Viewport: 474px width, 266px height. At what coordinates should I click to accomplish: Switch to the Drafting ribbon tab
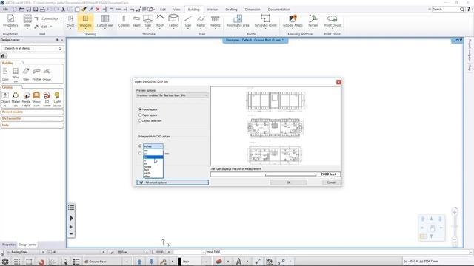click(x=231, y=10)
